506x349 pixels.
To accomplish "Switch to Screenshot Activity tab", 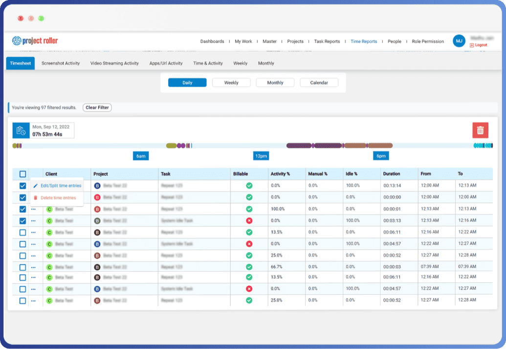I will [x=61, y=63].
